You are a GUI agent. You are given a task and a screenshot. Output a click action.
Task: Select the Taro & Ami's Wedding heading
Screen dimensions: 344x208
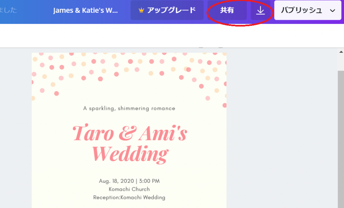[x=130, y=143]
